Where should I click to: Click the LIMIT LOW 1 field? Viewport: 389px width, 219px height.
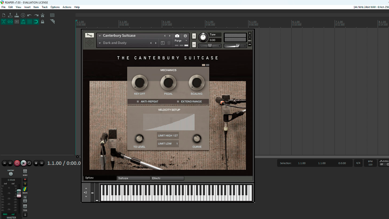pyautogui.click(x=168, y=144)
